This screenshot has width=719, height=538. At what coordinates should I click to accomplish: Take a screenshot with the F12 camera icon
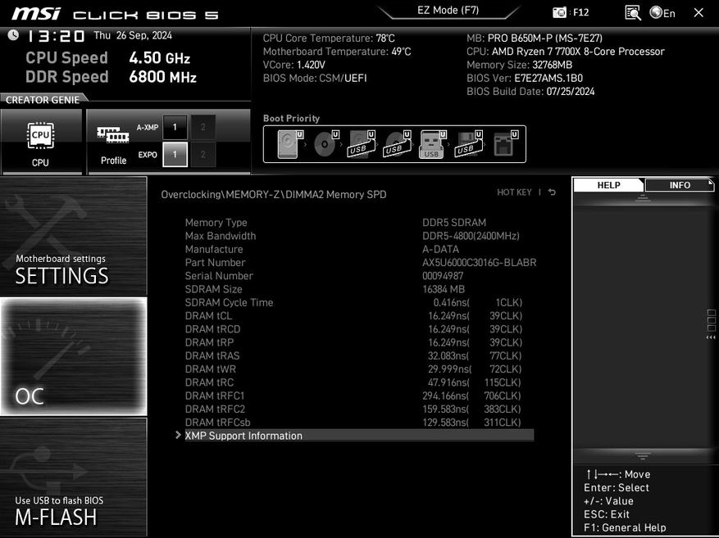coord(559,12)
